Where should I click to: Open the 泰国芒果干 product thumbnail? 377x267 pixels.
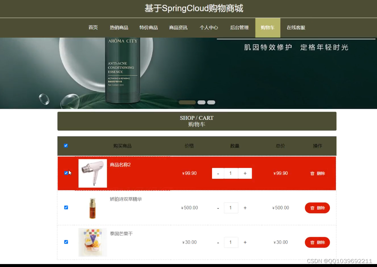[93, 242]
